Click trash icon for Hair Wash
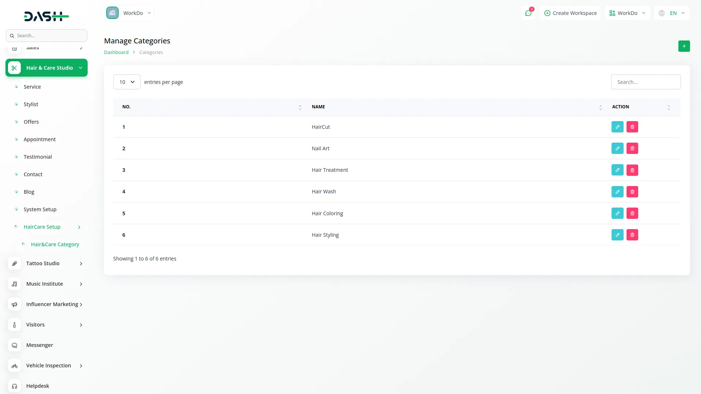 (x=632, y=192)
